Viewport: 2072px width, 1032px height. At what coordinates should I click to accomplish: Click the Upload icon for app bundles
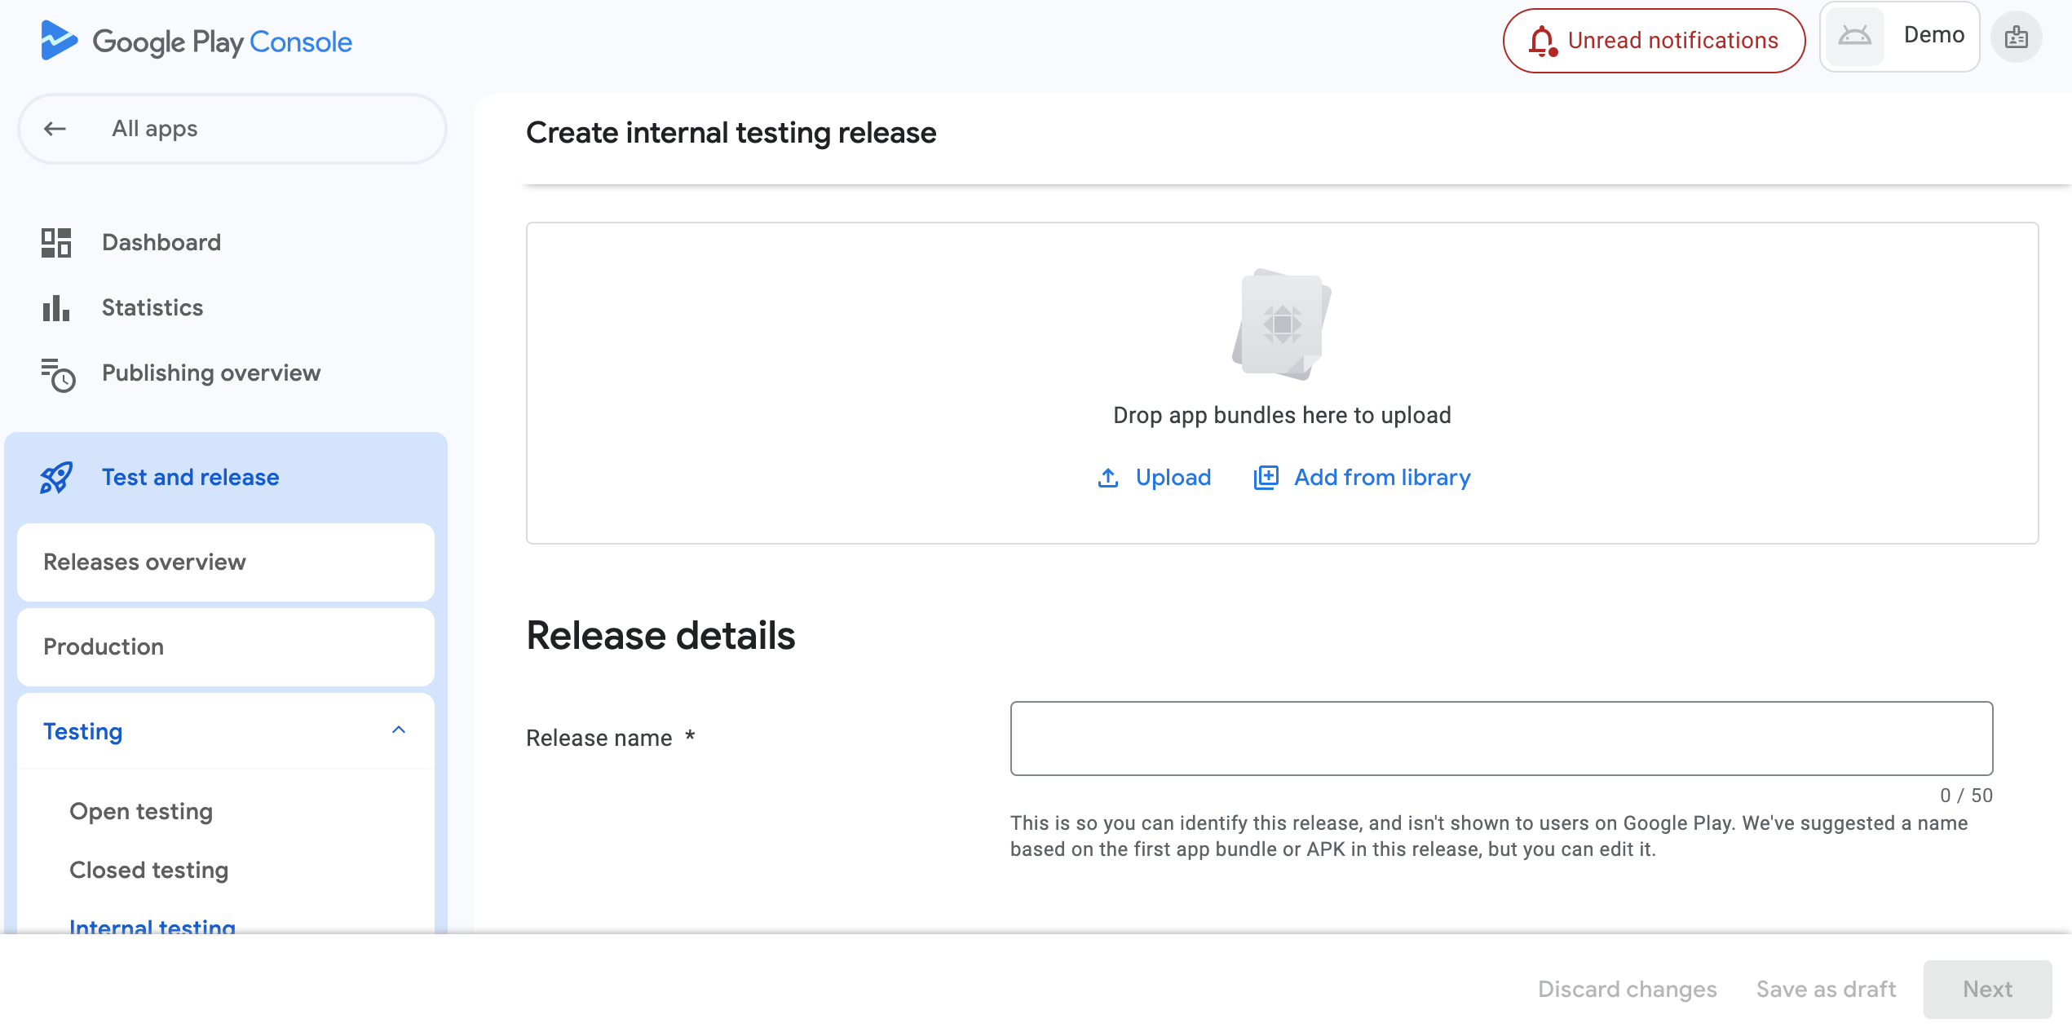(x=1107, y=477)
